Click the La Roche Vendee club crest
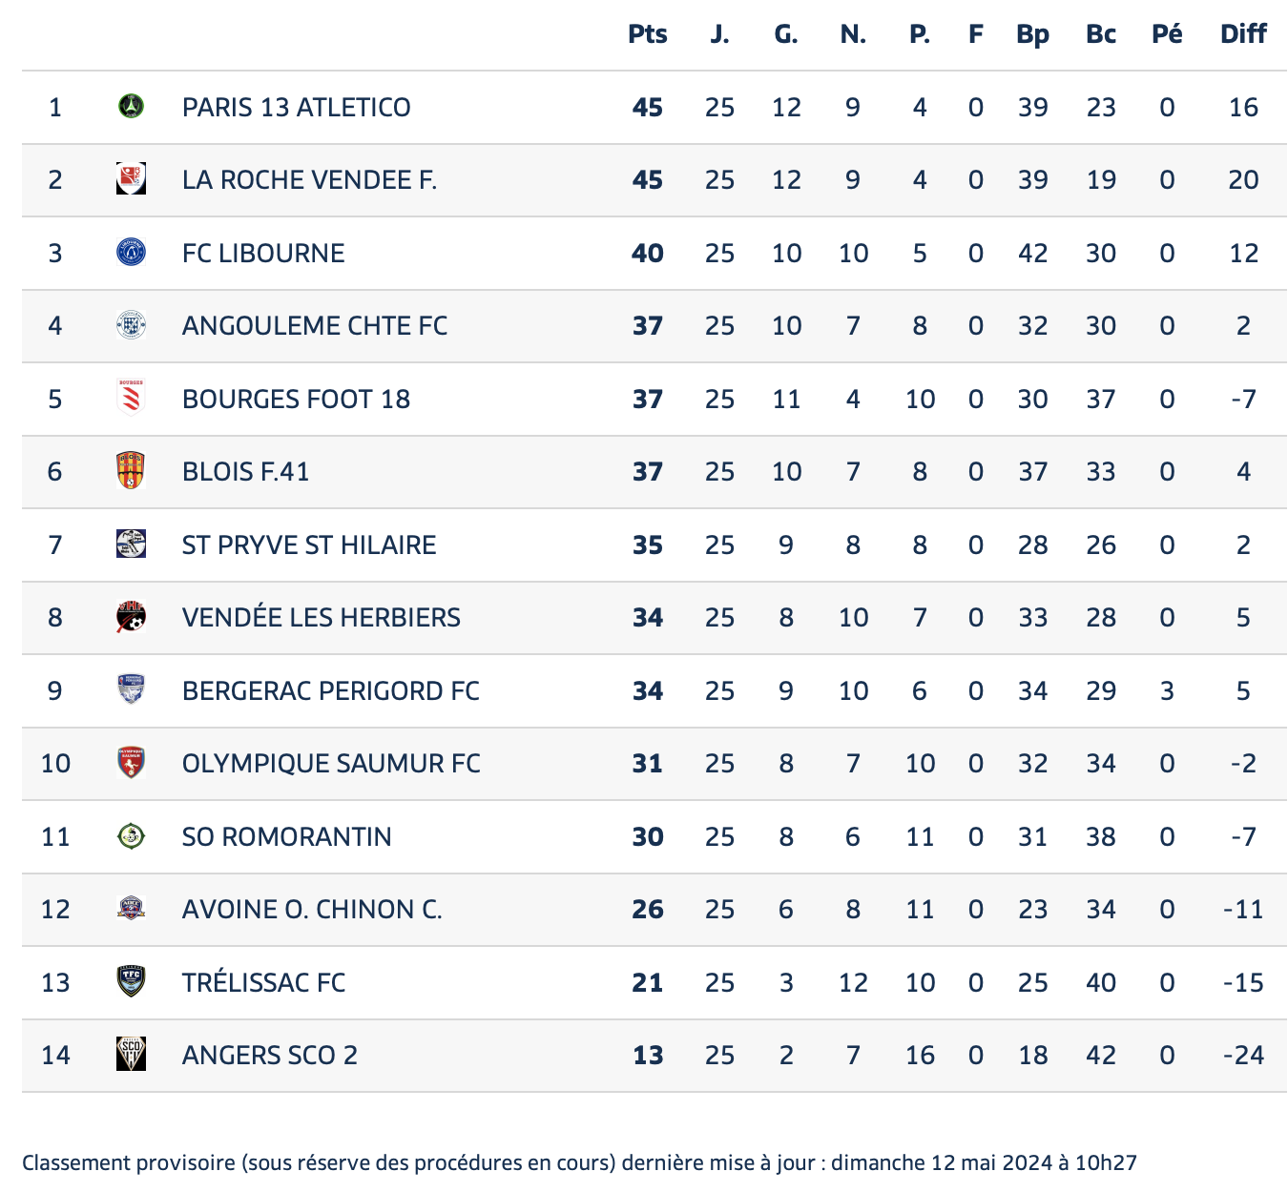 click(131, 179)
